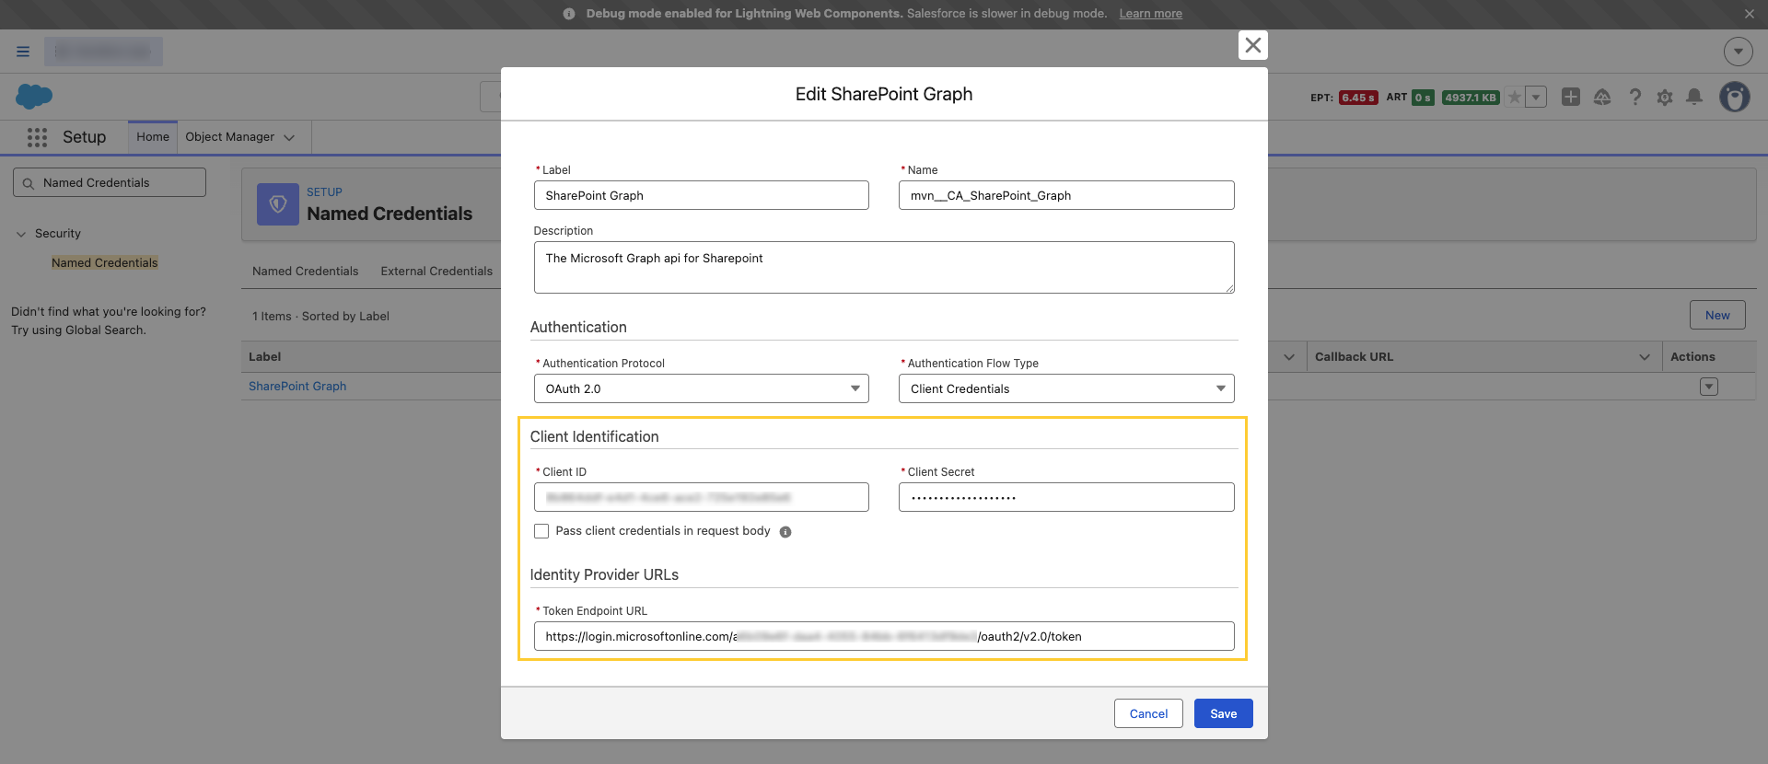Click the ART 0 s indicator
The image size is (1768, 764).
click(1424, 98)
